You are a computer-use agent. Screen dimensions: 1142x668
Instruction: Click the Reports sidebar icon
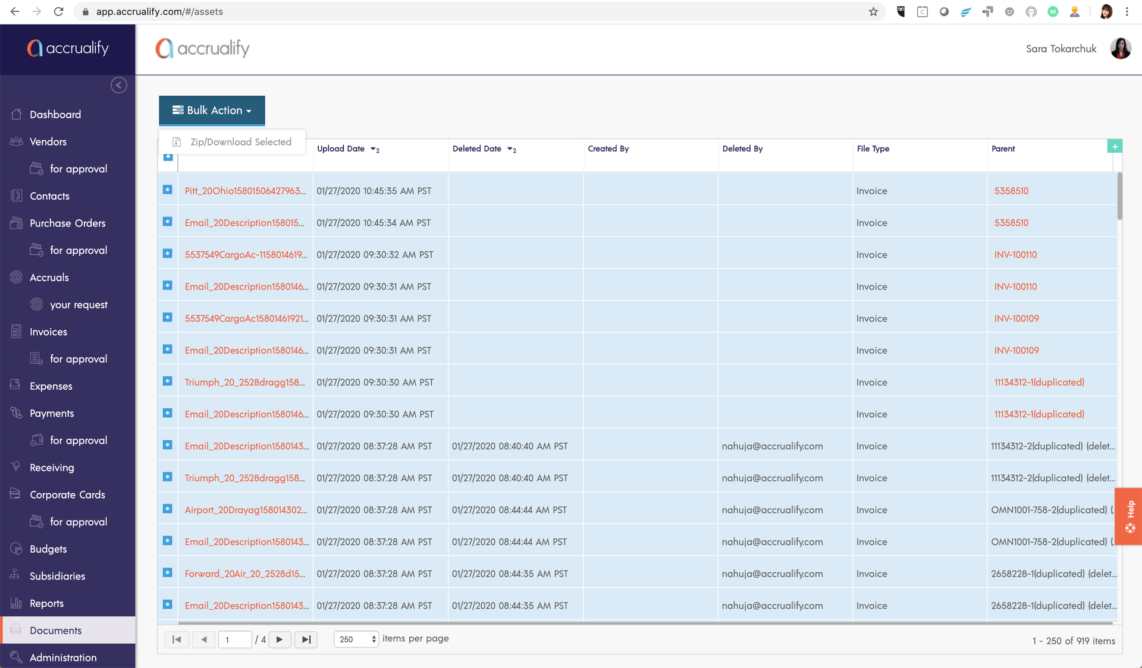pos(16,603)
